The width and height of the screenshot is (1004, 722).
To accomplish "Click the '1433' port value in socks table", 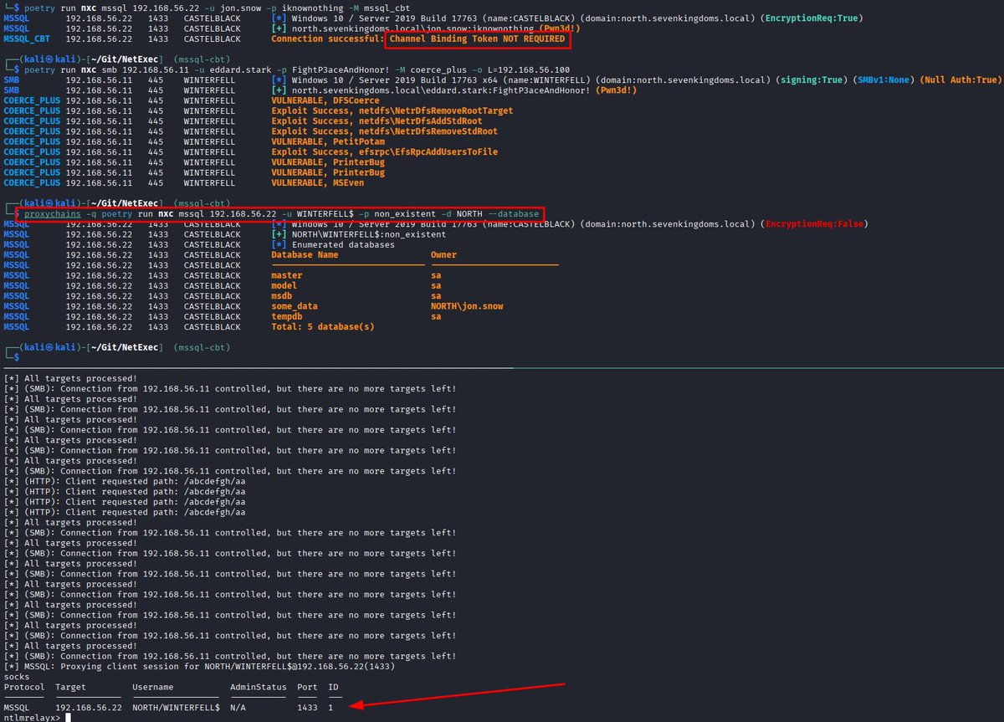I will 308,708.
